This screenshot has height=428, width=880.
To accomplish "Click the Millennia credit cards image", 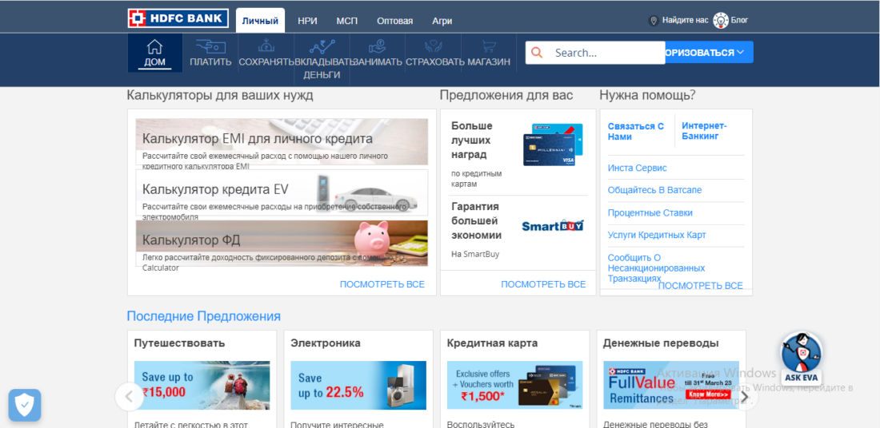I will [x=553, y=145].
